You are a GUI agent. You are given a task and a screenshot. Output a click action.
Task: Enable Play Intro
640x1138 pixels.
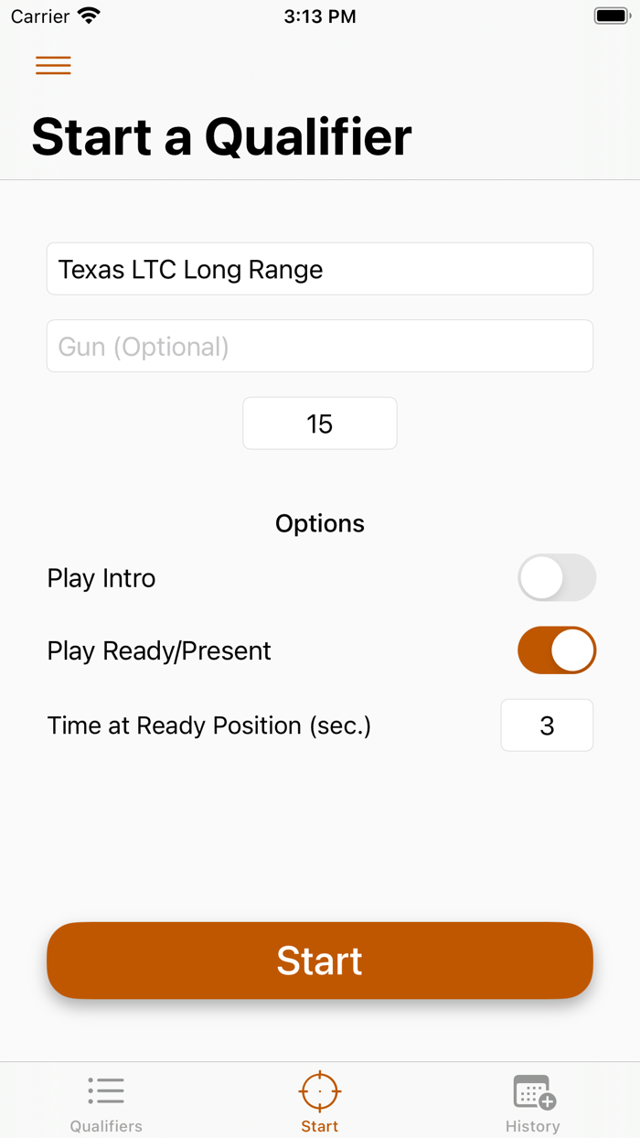pos(557,577)
